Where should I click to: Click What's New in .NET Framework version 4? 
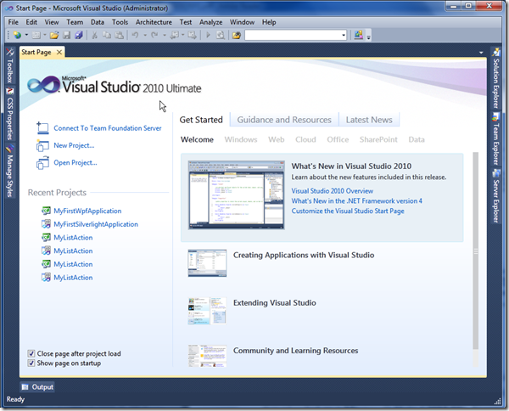[357, 201]
